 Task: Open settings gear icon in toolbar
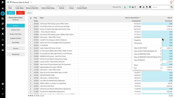point(140,7)
